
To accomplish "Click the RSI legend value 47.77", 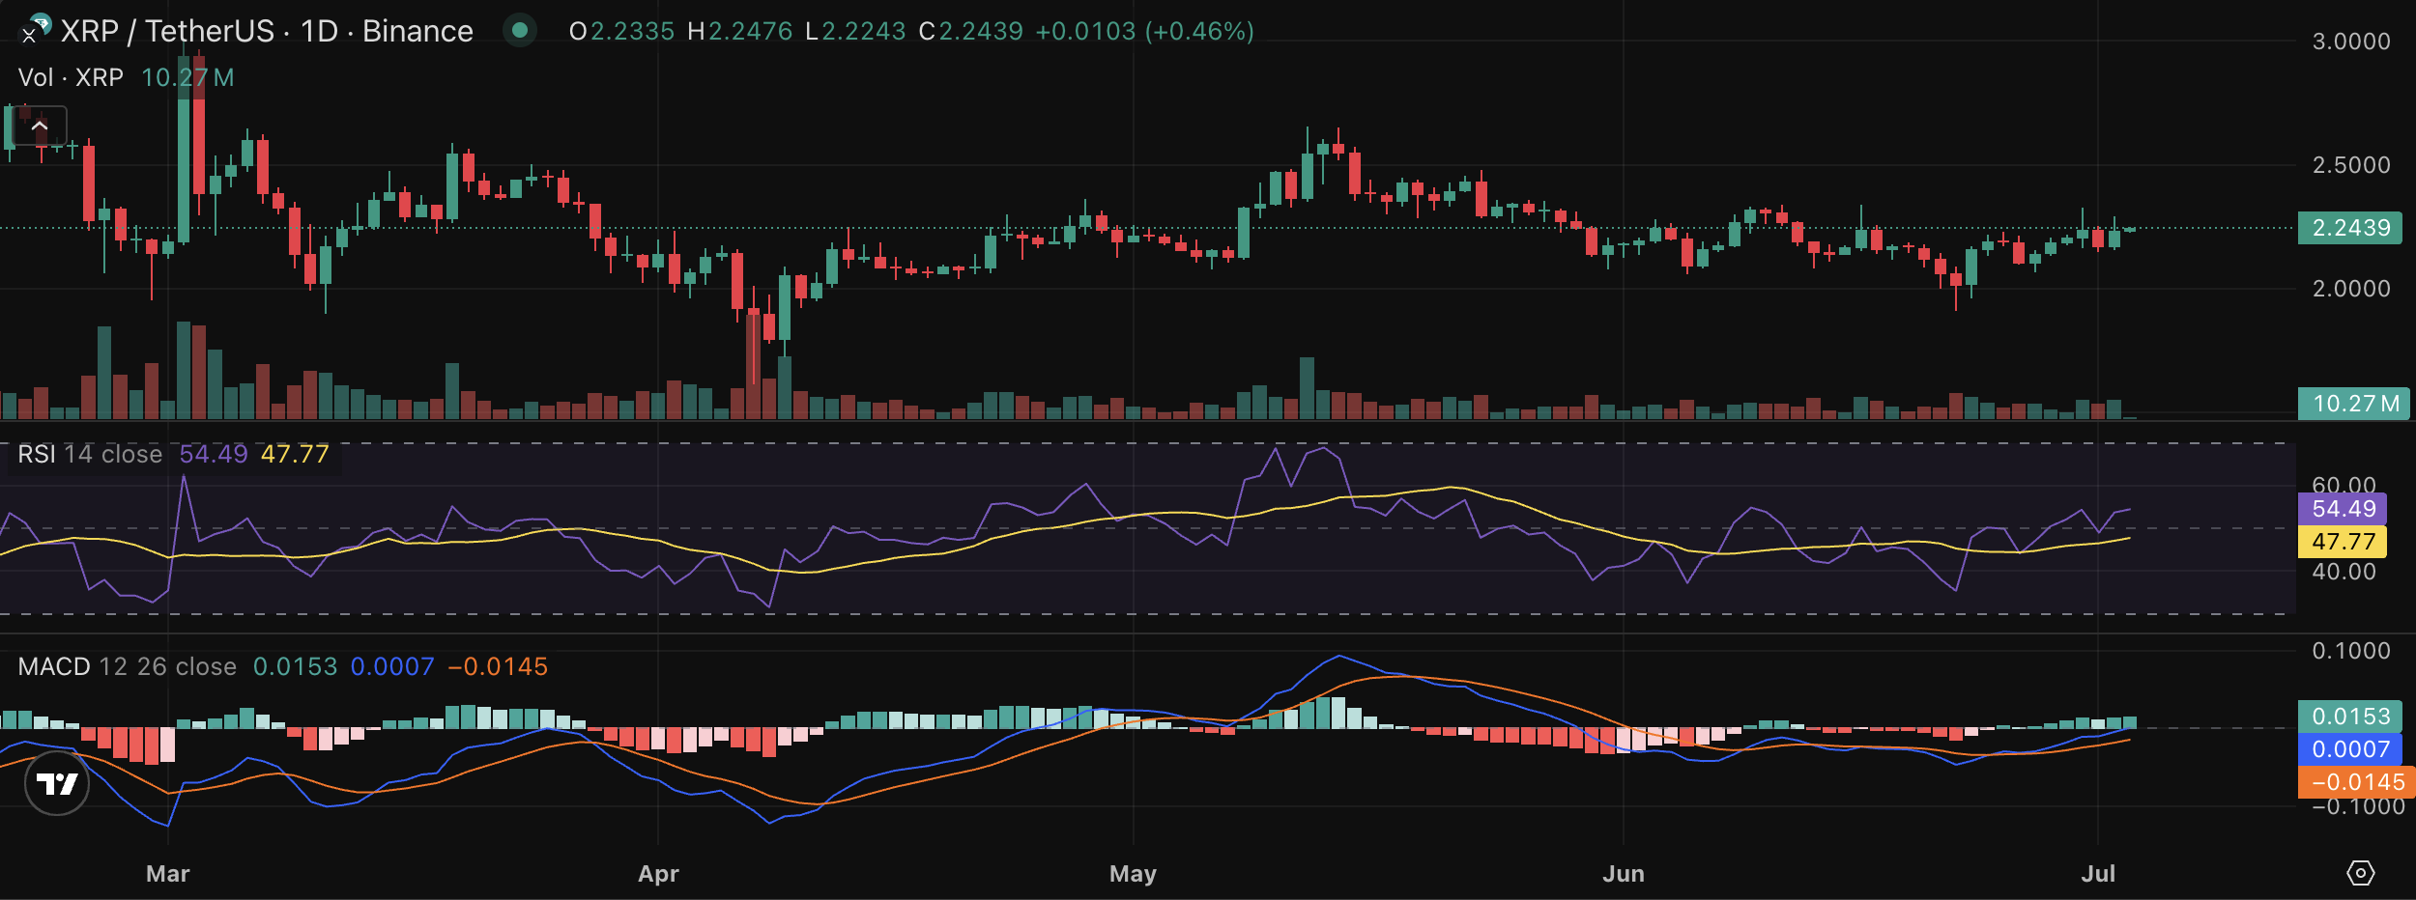I will pyautogui.click(x=295, y=454).
